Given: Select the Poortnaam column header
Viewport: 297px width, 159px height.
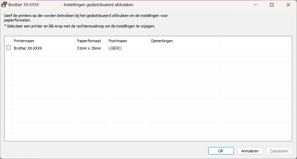Looking at the screenshot, I should (x=128, y=41).
